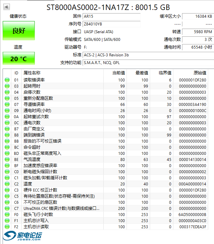Select the status circle for 不可校正的扇区数 row
The width and height of the screenshot is (214, 244).
click(x=7, y=202)
